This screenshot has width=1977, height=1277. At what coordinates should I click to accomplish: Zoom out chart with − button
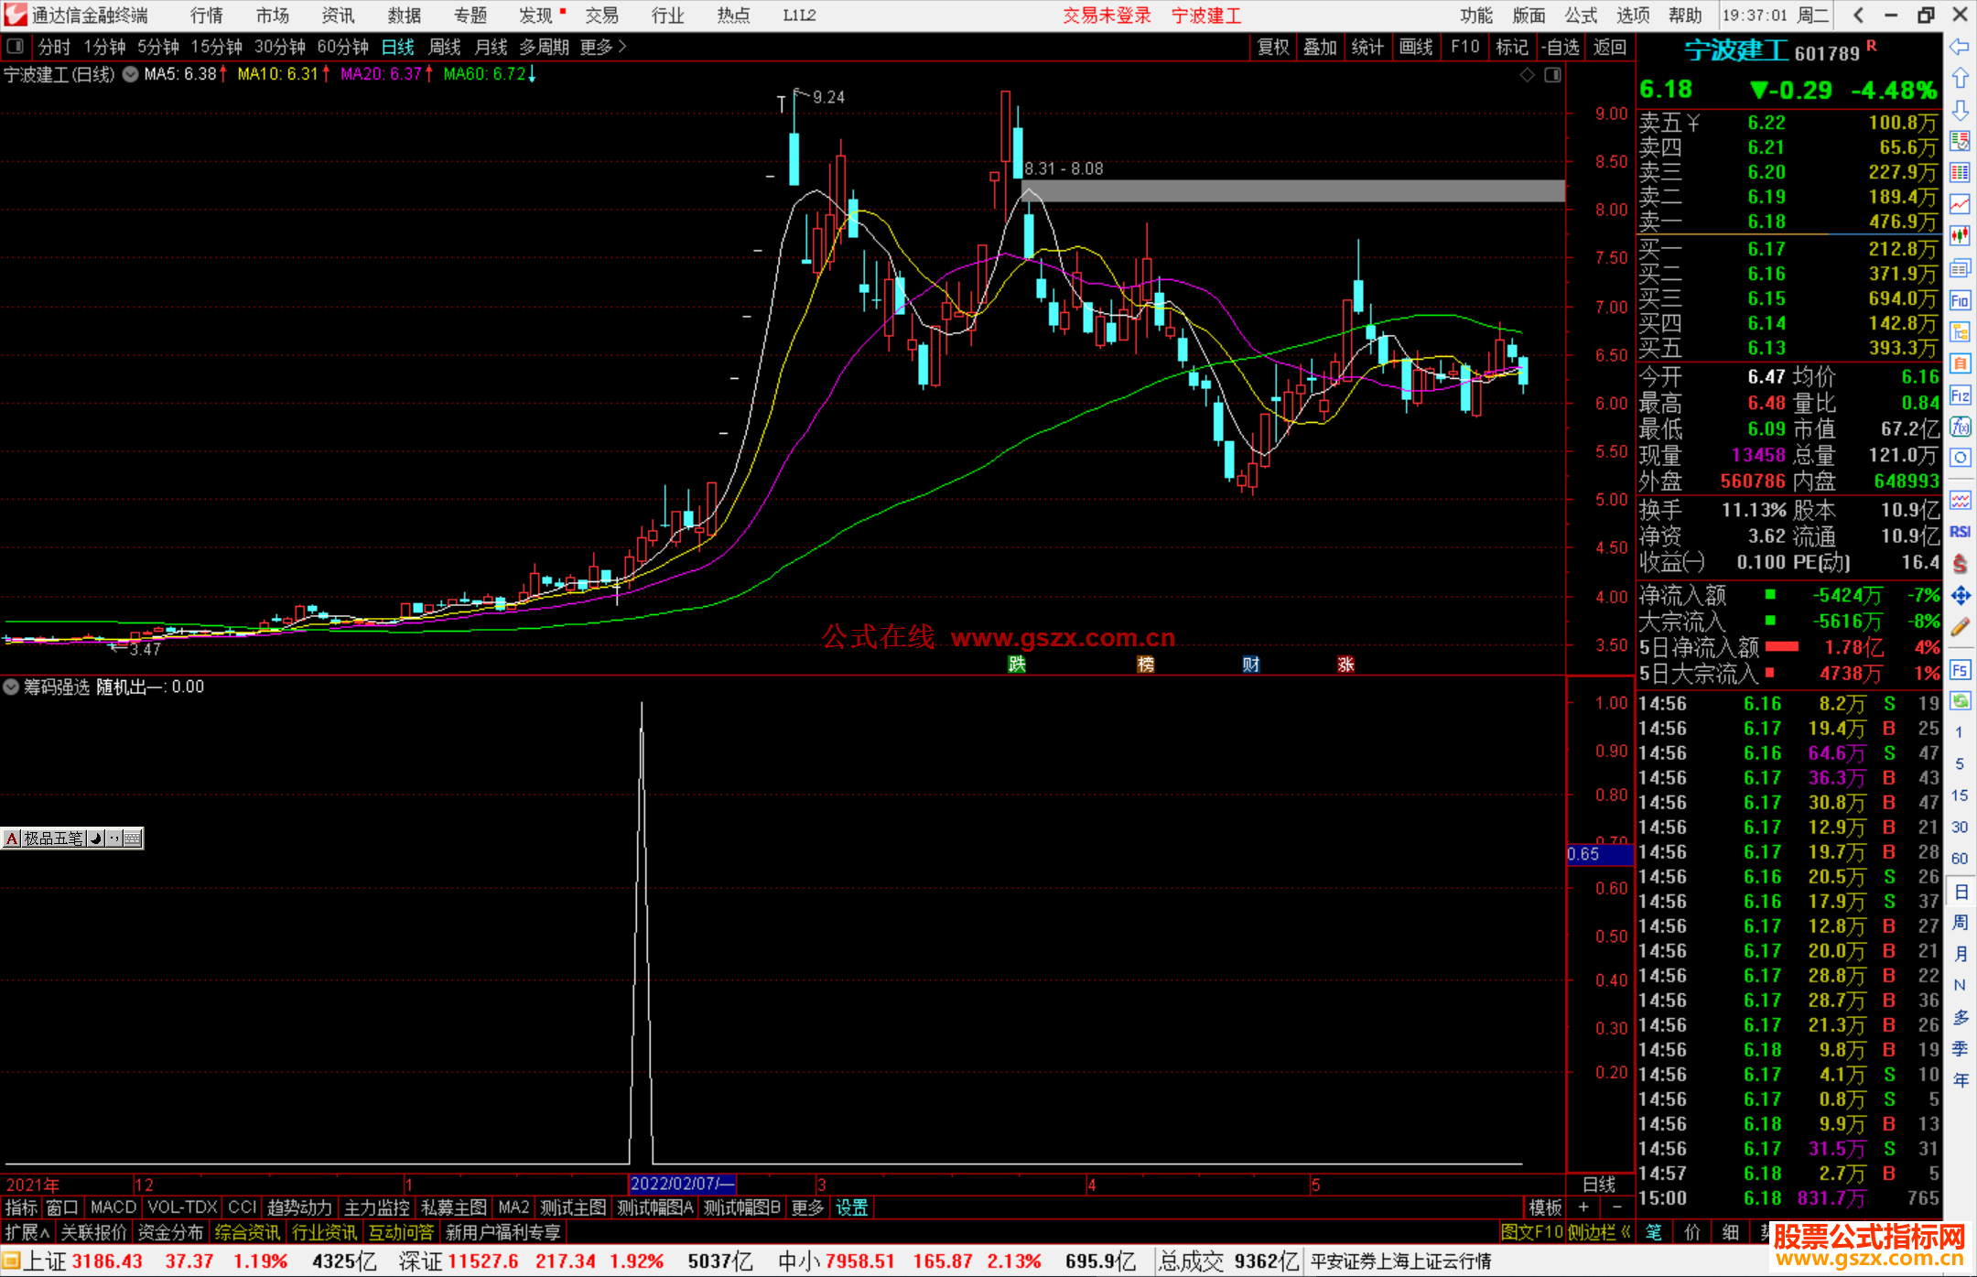point(1616,1207)
